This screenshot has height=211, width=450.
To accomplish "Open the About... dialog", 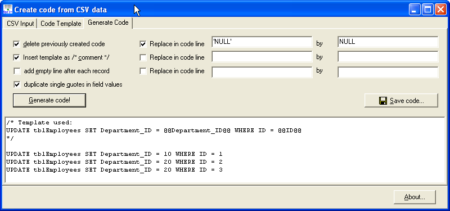I will tap(415, 197).
